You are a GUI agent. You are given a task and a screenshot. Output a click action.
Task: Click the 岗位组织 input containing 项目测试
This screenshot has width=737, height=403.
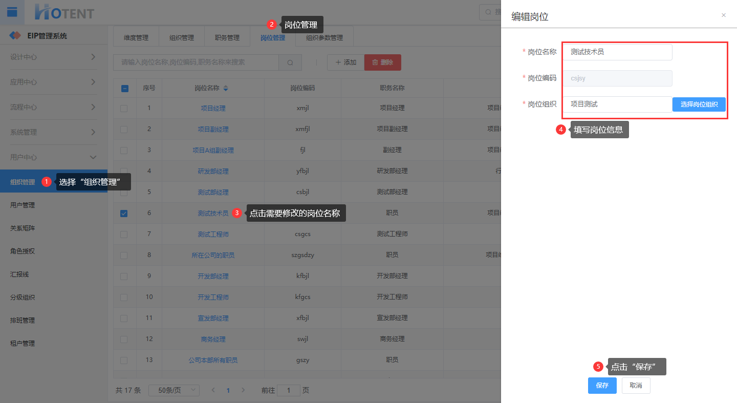[617, 104]
